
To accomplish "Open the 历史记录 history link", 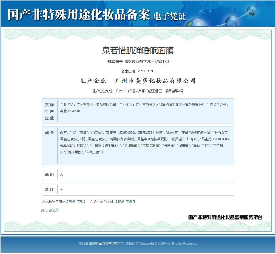I will pyautogui.click(x=52, y=210).
